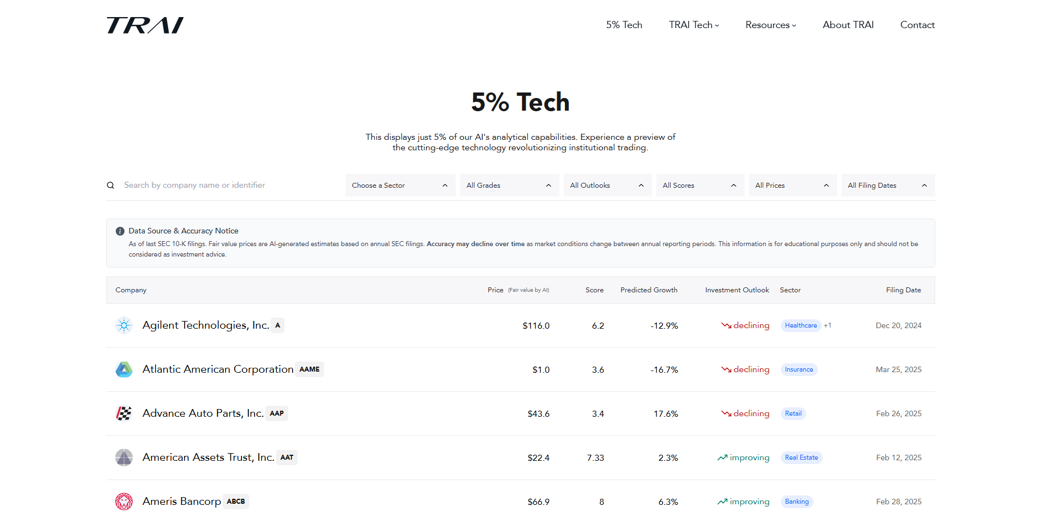
Task: Click the Healthcare sector tag
Action: tap(801, 325)
